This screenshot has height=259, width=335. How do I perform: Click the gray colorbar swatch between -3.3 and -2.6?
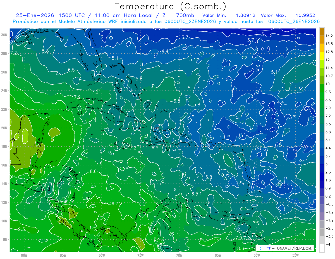coord(322,232)
